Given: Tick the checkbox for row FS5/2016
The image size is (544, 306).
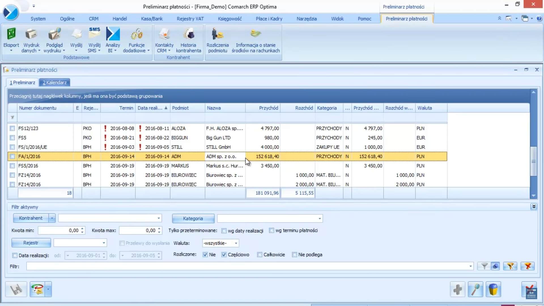Looking at the screenshot, I should [x=12, y=166].
